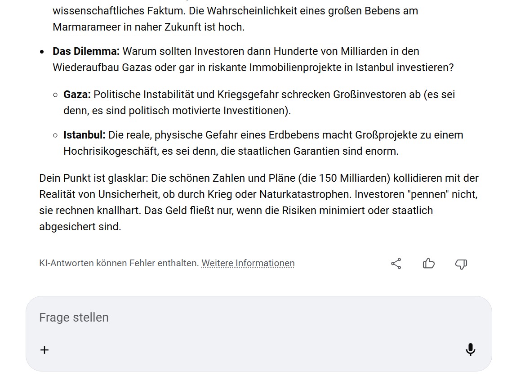This screenshot has width=507, height=385.
Task: Mark the answer with thumbs down
Action: click(x=461, y=264)
